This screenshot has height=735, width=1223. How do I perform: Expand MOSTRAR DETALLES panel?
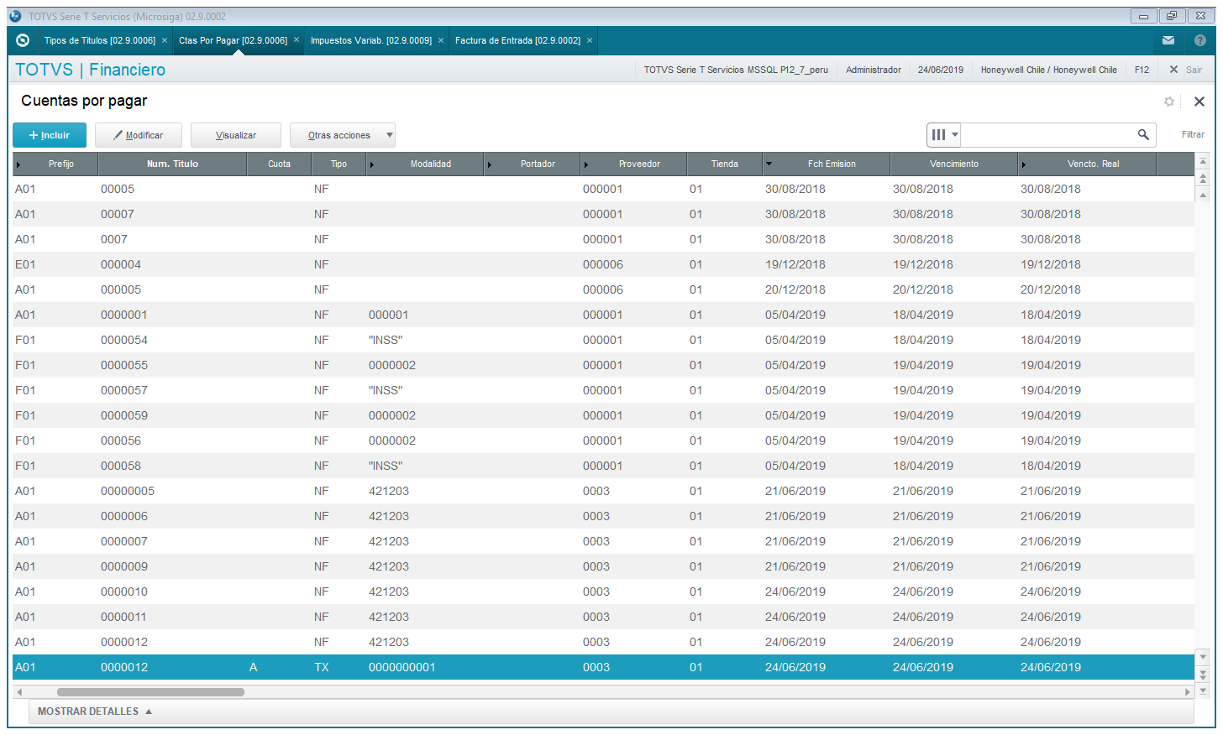pos(95,712)
